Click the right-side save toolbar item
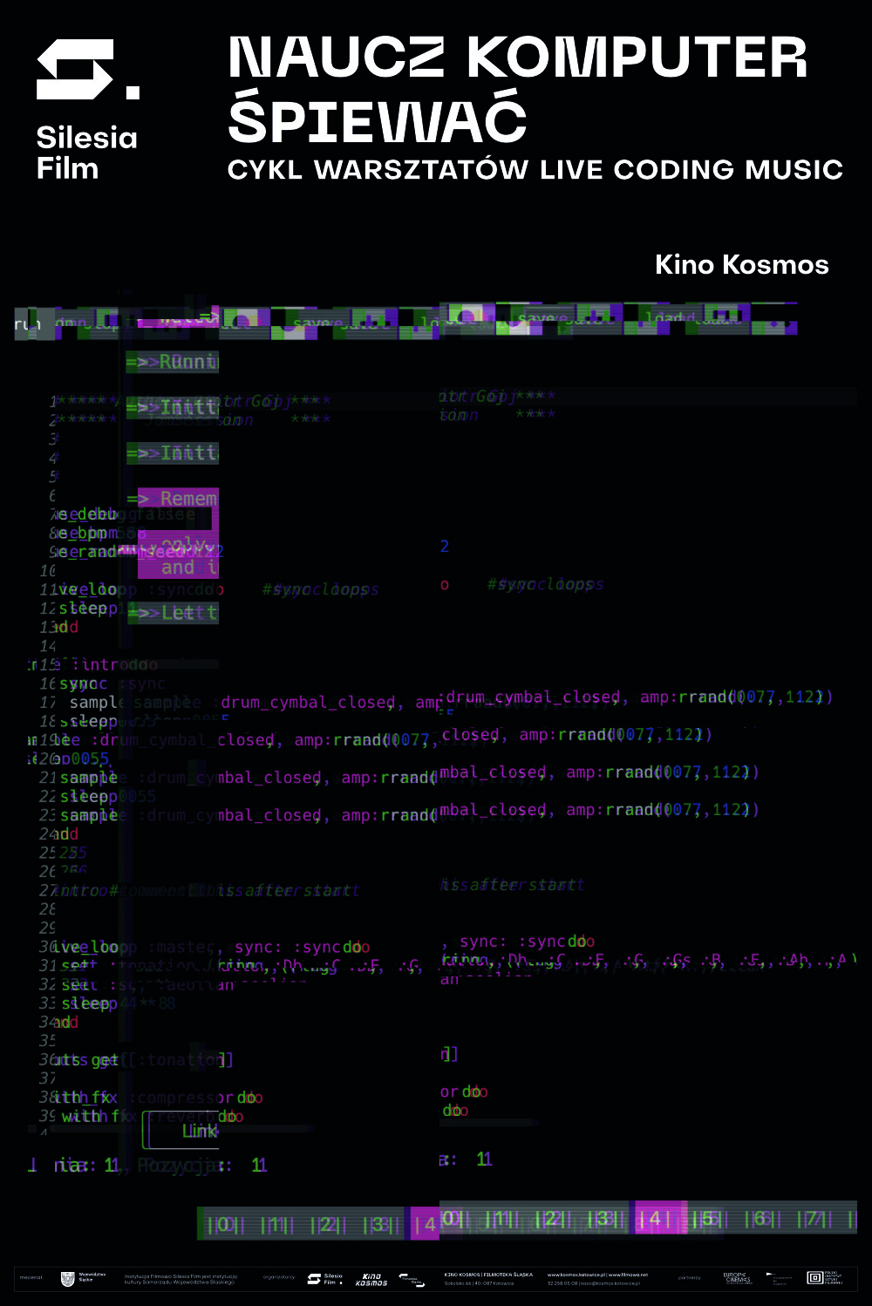The height and width of the screenshot is (1306, 872). pos(536,319)
